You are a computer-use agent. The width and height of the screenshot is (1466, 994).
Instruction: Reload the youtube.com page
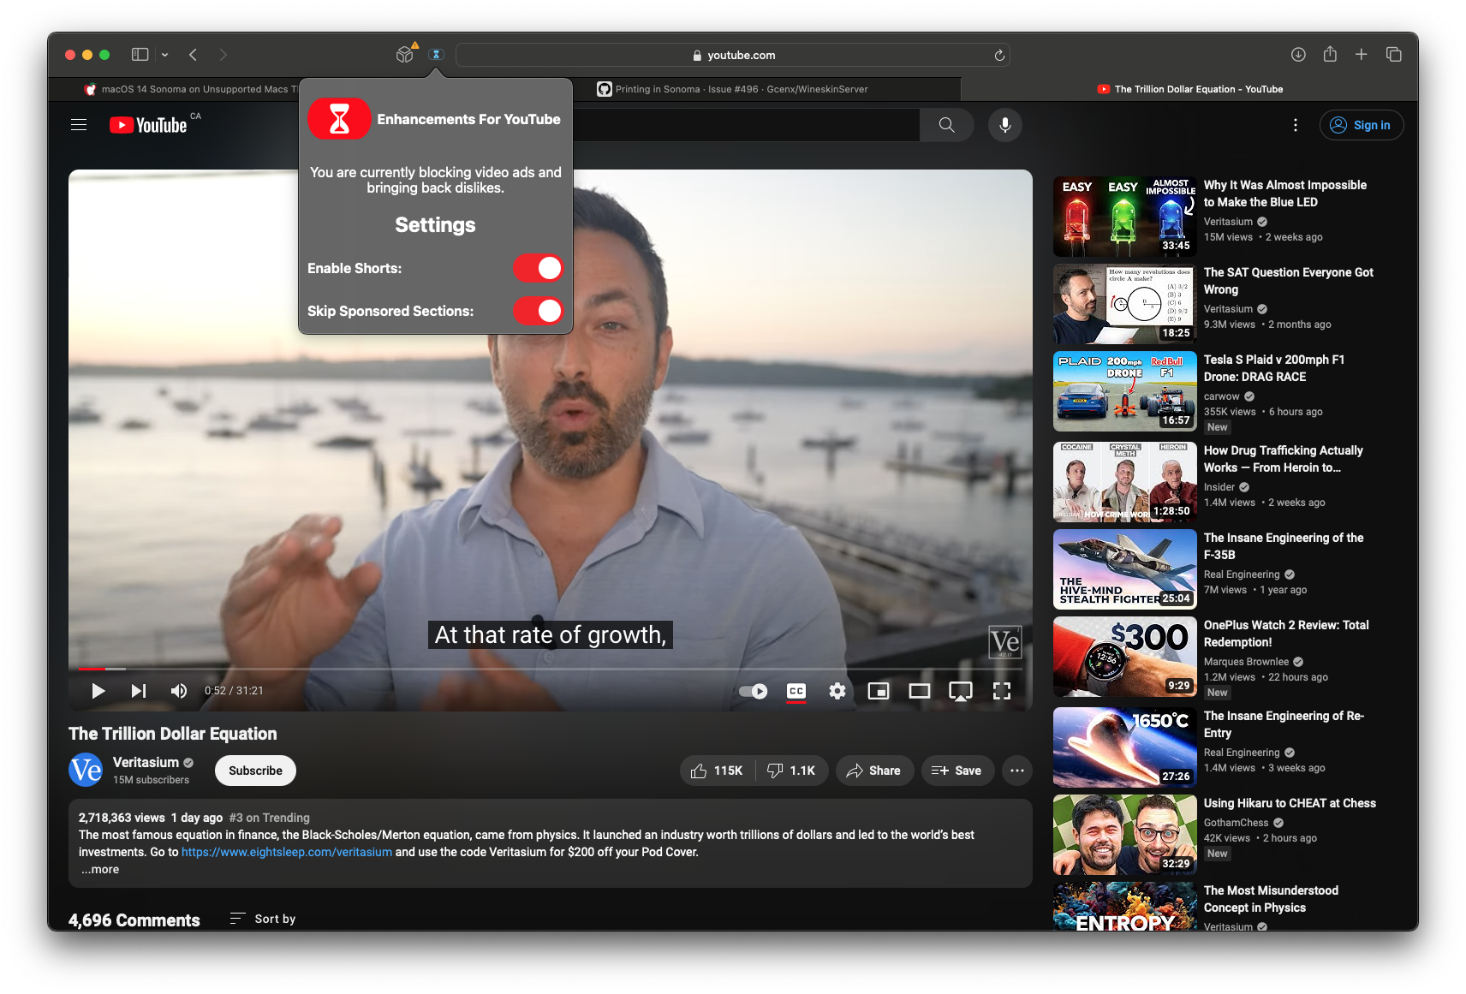click(x=998, y=55)
